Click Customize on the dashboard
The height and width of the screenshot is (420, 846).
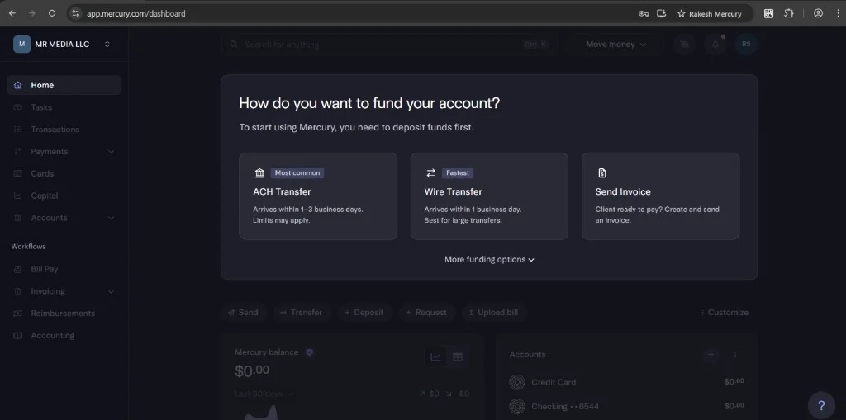click(x=725, y=312)
